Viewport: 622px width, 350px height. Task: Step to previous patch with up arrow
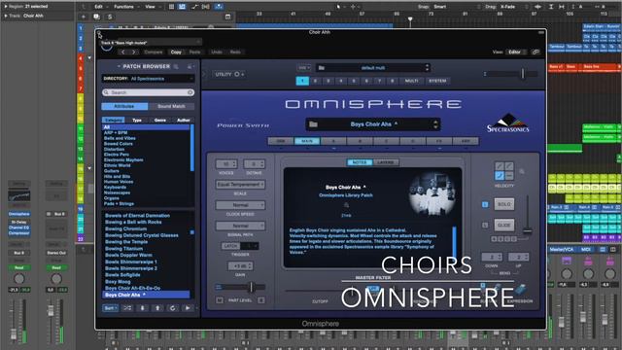(157, 308)
